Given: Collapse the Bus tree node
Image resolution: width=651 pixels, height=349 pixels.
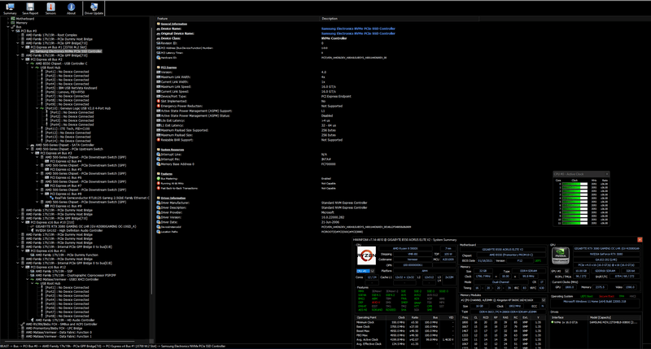Looking at the screenshot, I should pyautogui.click(x=8, y=27).
